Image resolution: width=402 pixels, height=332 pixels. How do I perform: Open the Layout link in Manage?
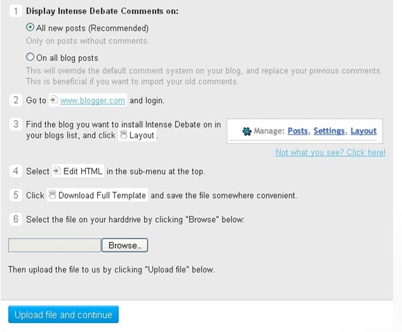point(364,131)
